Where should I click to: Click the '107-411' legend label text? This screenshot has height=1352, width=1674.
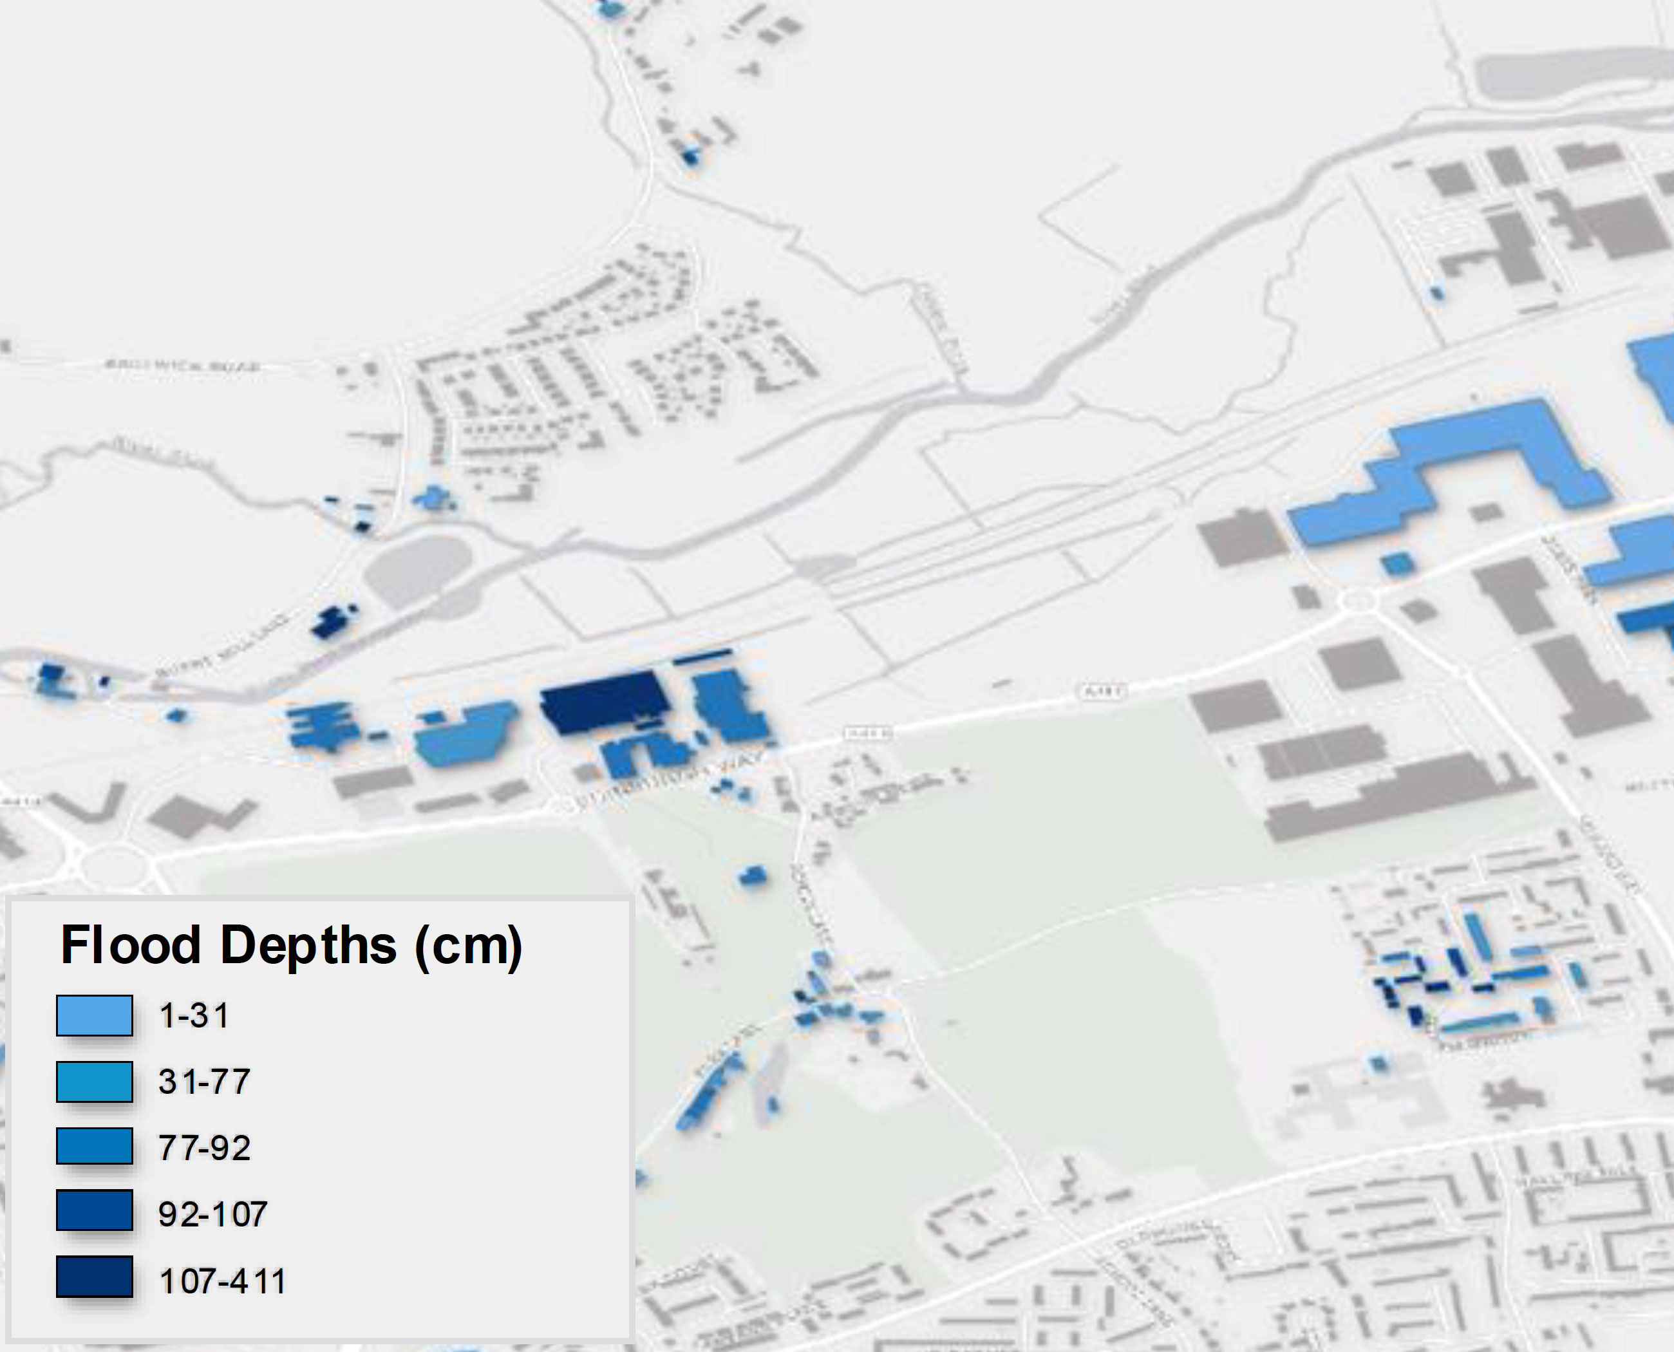(222, 1281)
